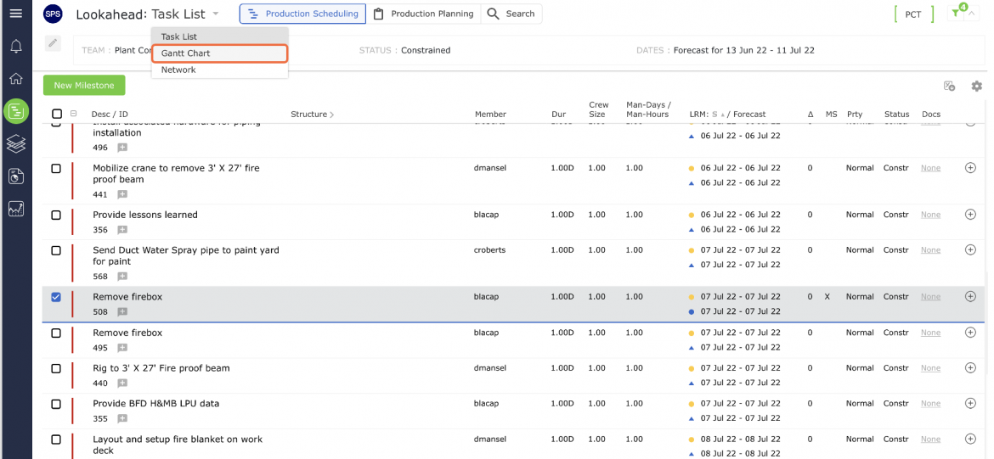Add comment on task 441

(x=121, y=194)
